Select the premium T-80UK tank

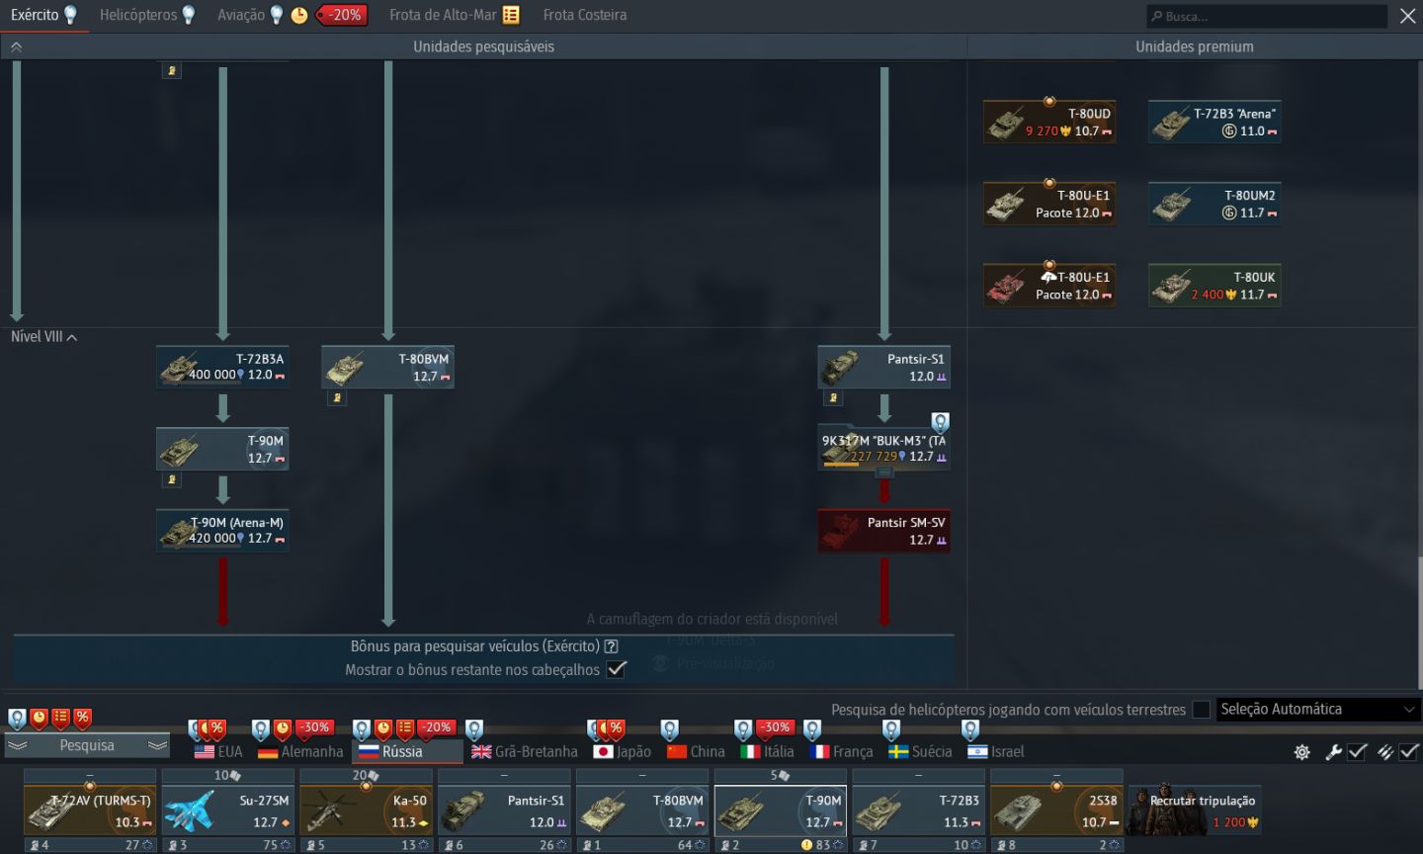click(1214, 286)
